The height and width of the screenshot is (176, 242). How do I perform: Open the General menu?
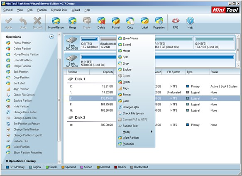point(8,10)
